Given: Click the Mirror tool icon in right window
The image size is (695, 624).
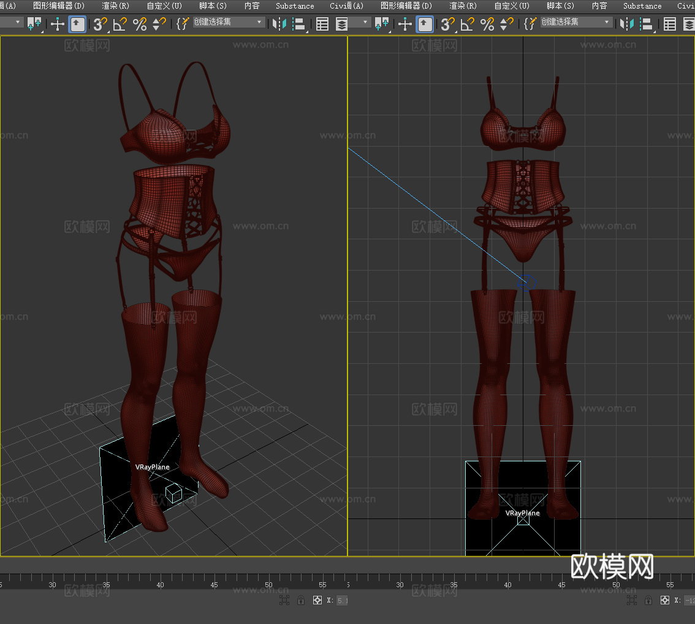Looking at the screenshot, I should [627, 24].
